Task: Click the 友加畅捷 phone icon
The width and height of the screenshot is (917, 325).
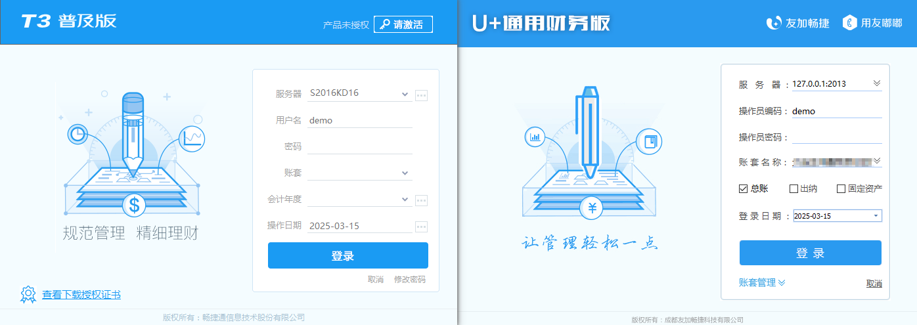Action: 774,23
